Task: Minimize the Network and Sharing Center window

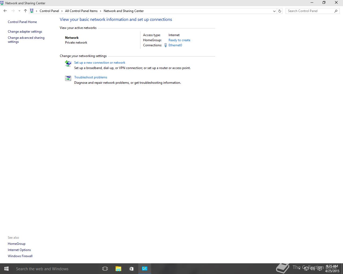Action: [312, 3]
